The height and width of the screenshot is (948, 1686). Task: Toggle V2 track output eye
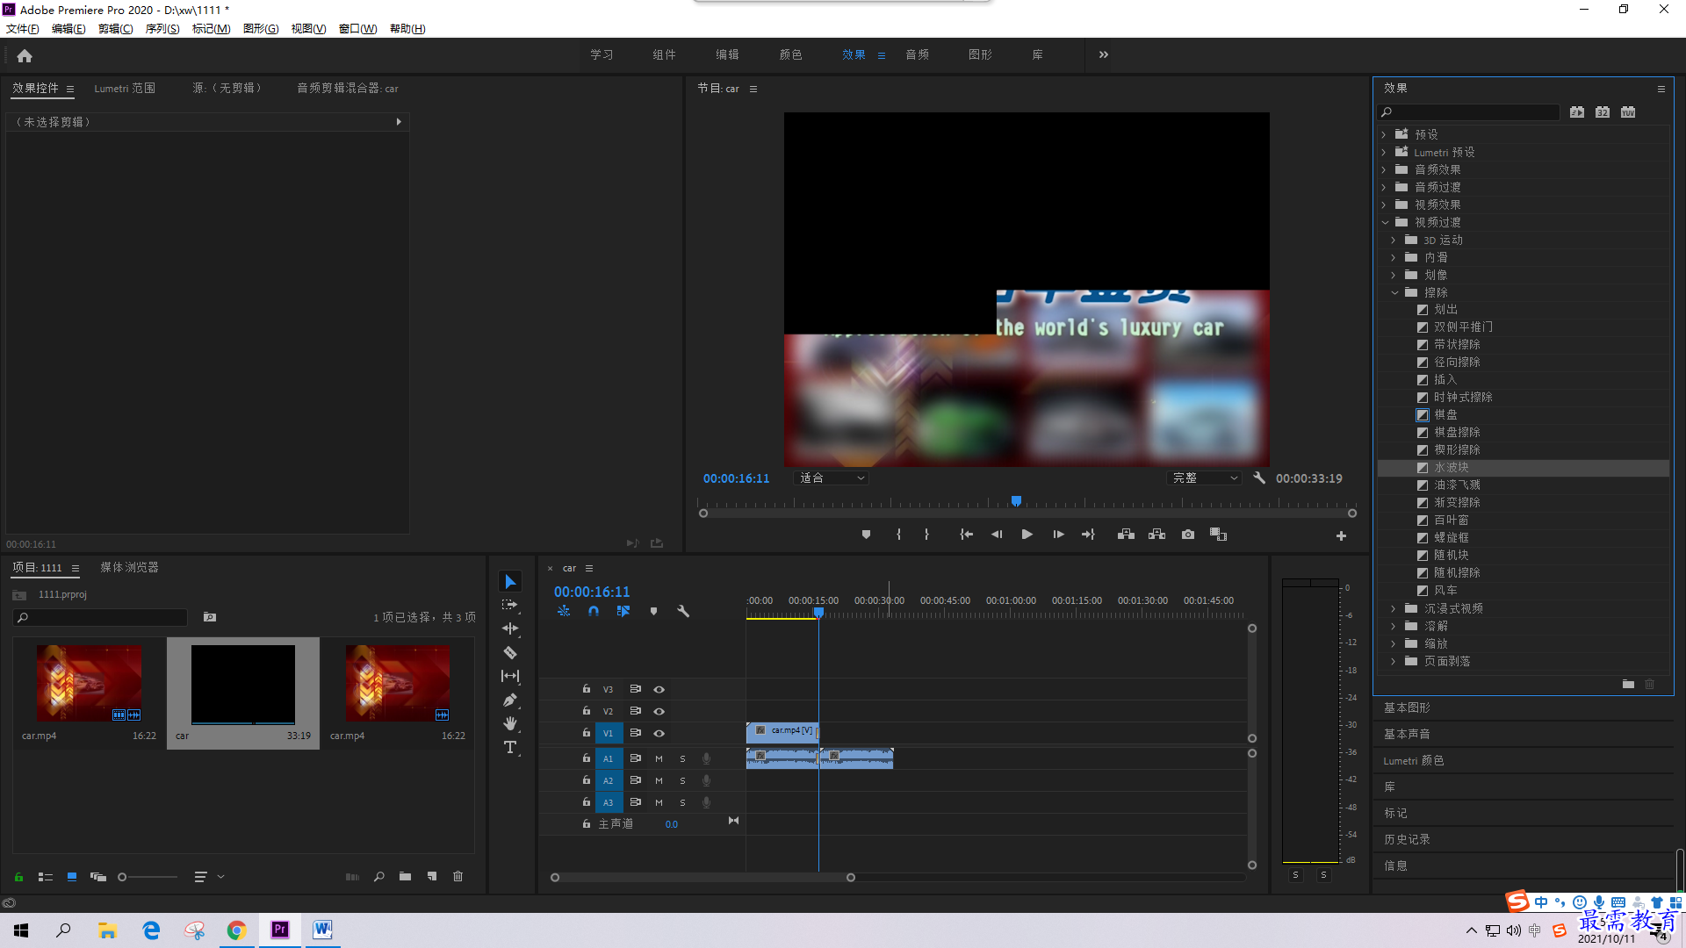659,711
